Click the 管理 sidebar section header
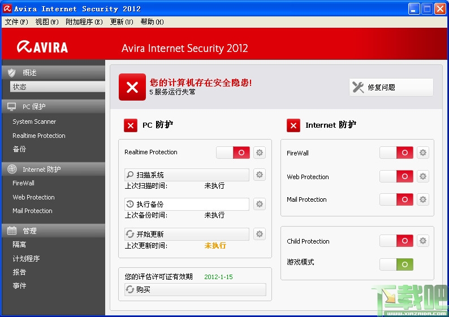The image size is (449, 317). (x=54, y=231)
